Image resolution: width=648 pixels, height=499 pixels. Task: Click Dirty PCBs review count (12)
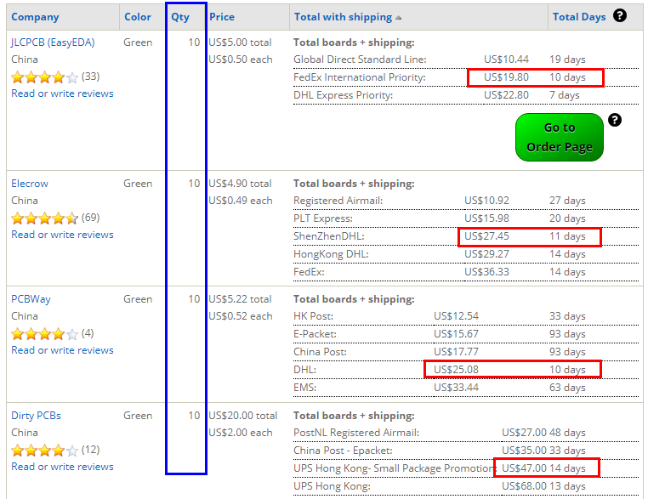pos(90,450)
